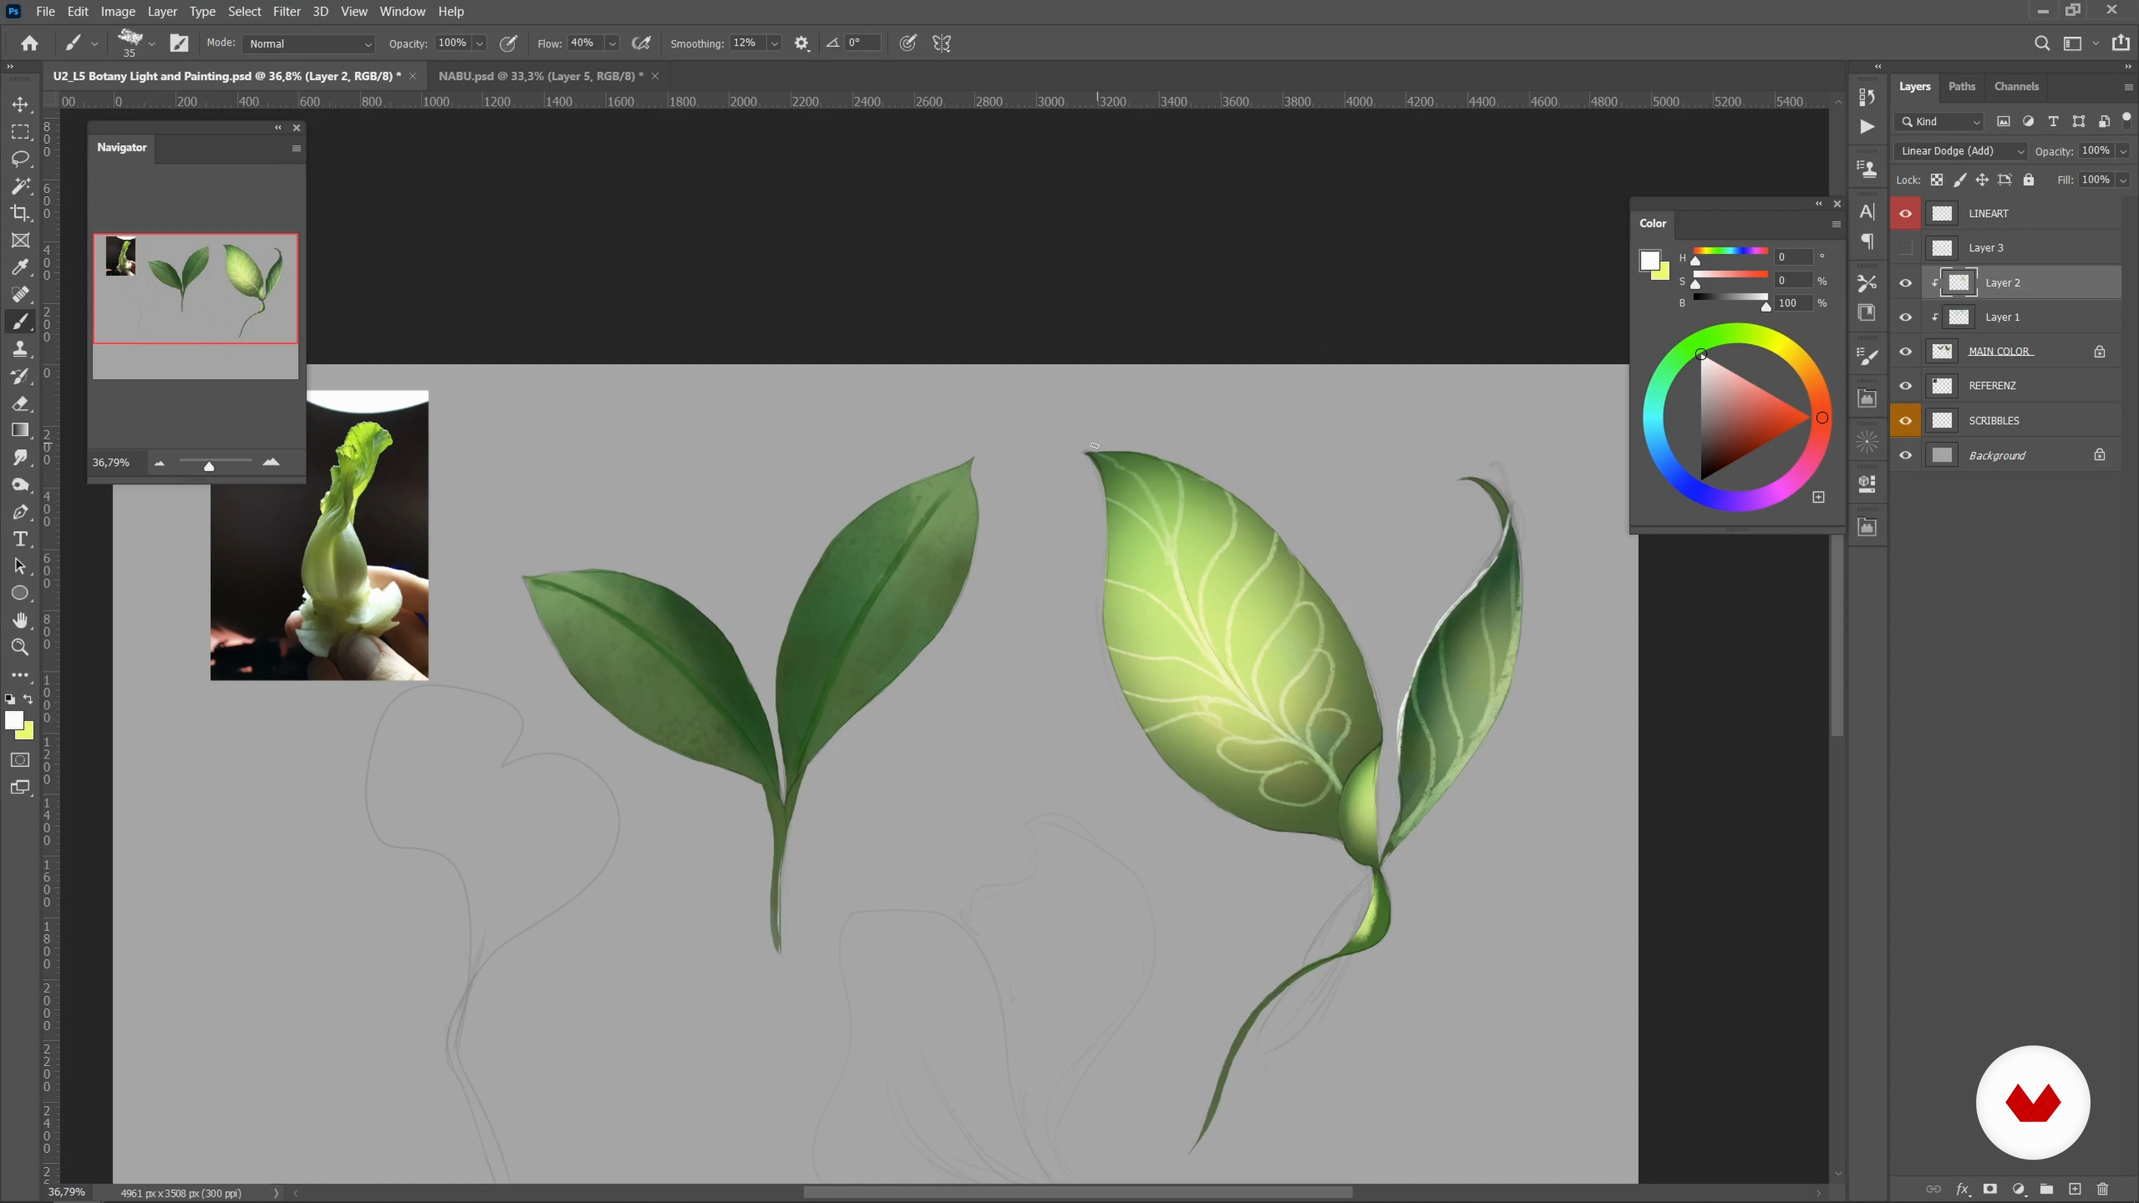
Task: Hide the Layer 2 layer
Action: (x=1906, y=283)
